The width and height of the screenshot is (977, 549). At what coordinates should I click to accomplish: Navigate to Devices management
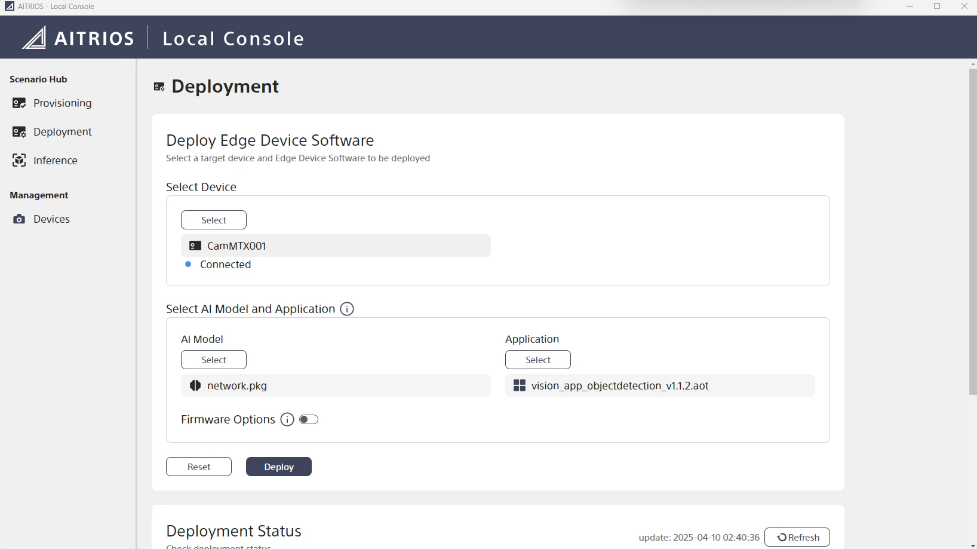click(x=52, y=219)
